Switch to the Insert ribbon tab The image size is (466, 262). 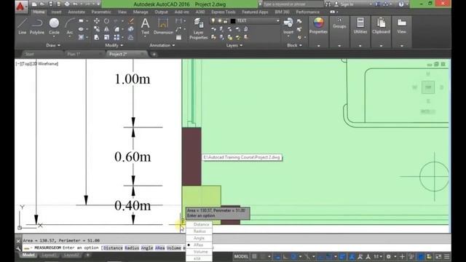(x=56, y=12)
